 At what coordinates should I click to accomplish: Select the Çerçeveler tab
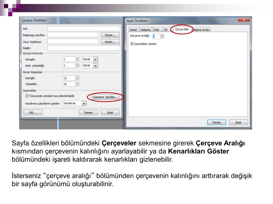(x=182, y=29)
